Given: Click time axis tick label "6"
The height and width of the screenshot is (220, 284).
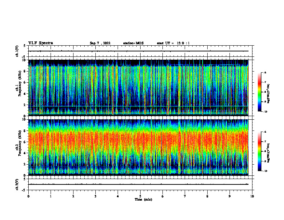Looking at the screenshot, I should tap(163, 196).
